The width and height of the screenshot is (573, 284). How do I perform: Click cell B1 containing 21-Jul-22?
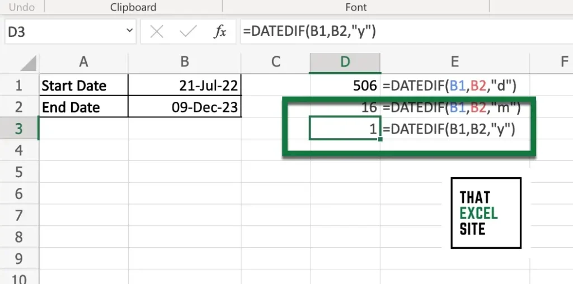(185, 86)
